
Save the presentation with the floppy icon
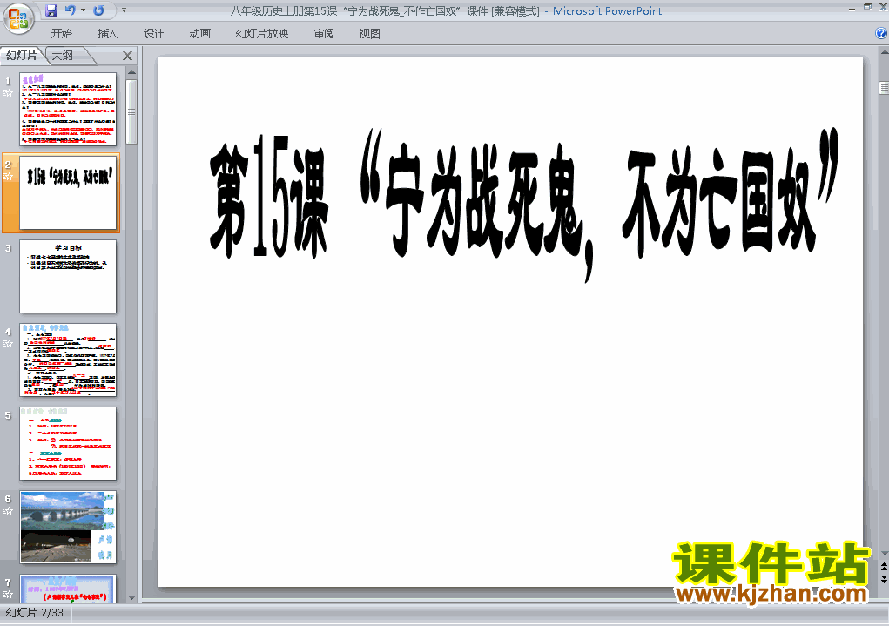[51, 10]
